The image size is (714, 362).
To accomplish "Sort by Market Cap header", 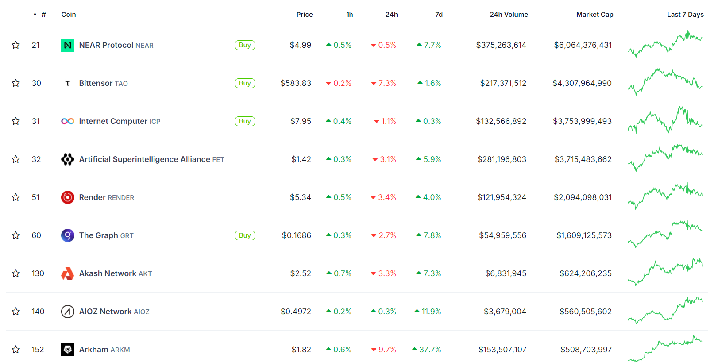I will [x=595, y=15].
